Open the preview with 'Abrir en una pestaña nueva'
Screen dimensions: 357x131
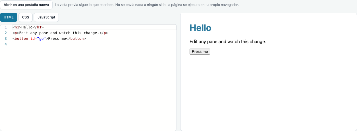(x=26, y=5)
